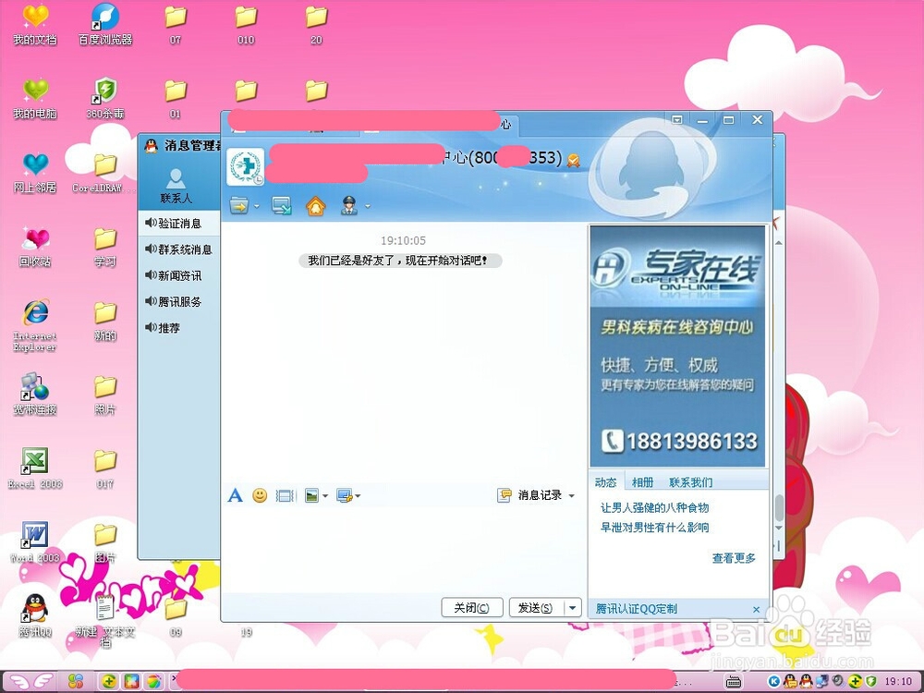
Task: Open the send options arrow beside 发送
Action: (573, 608)
